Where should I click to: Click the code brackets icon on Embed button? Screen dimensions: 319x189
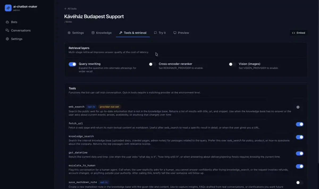coord(293,33)
